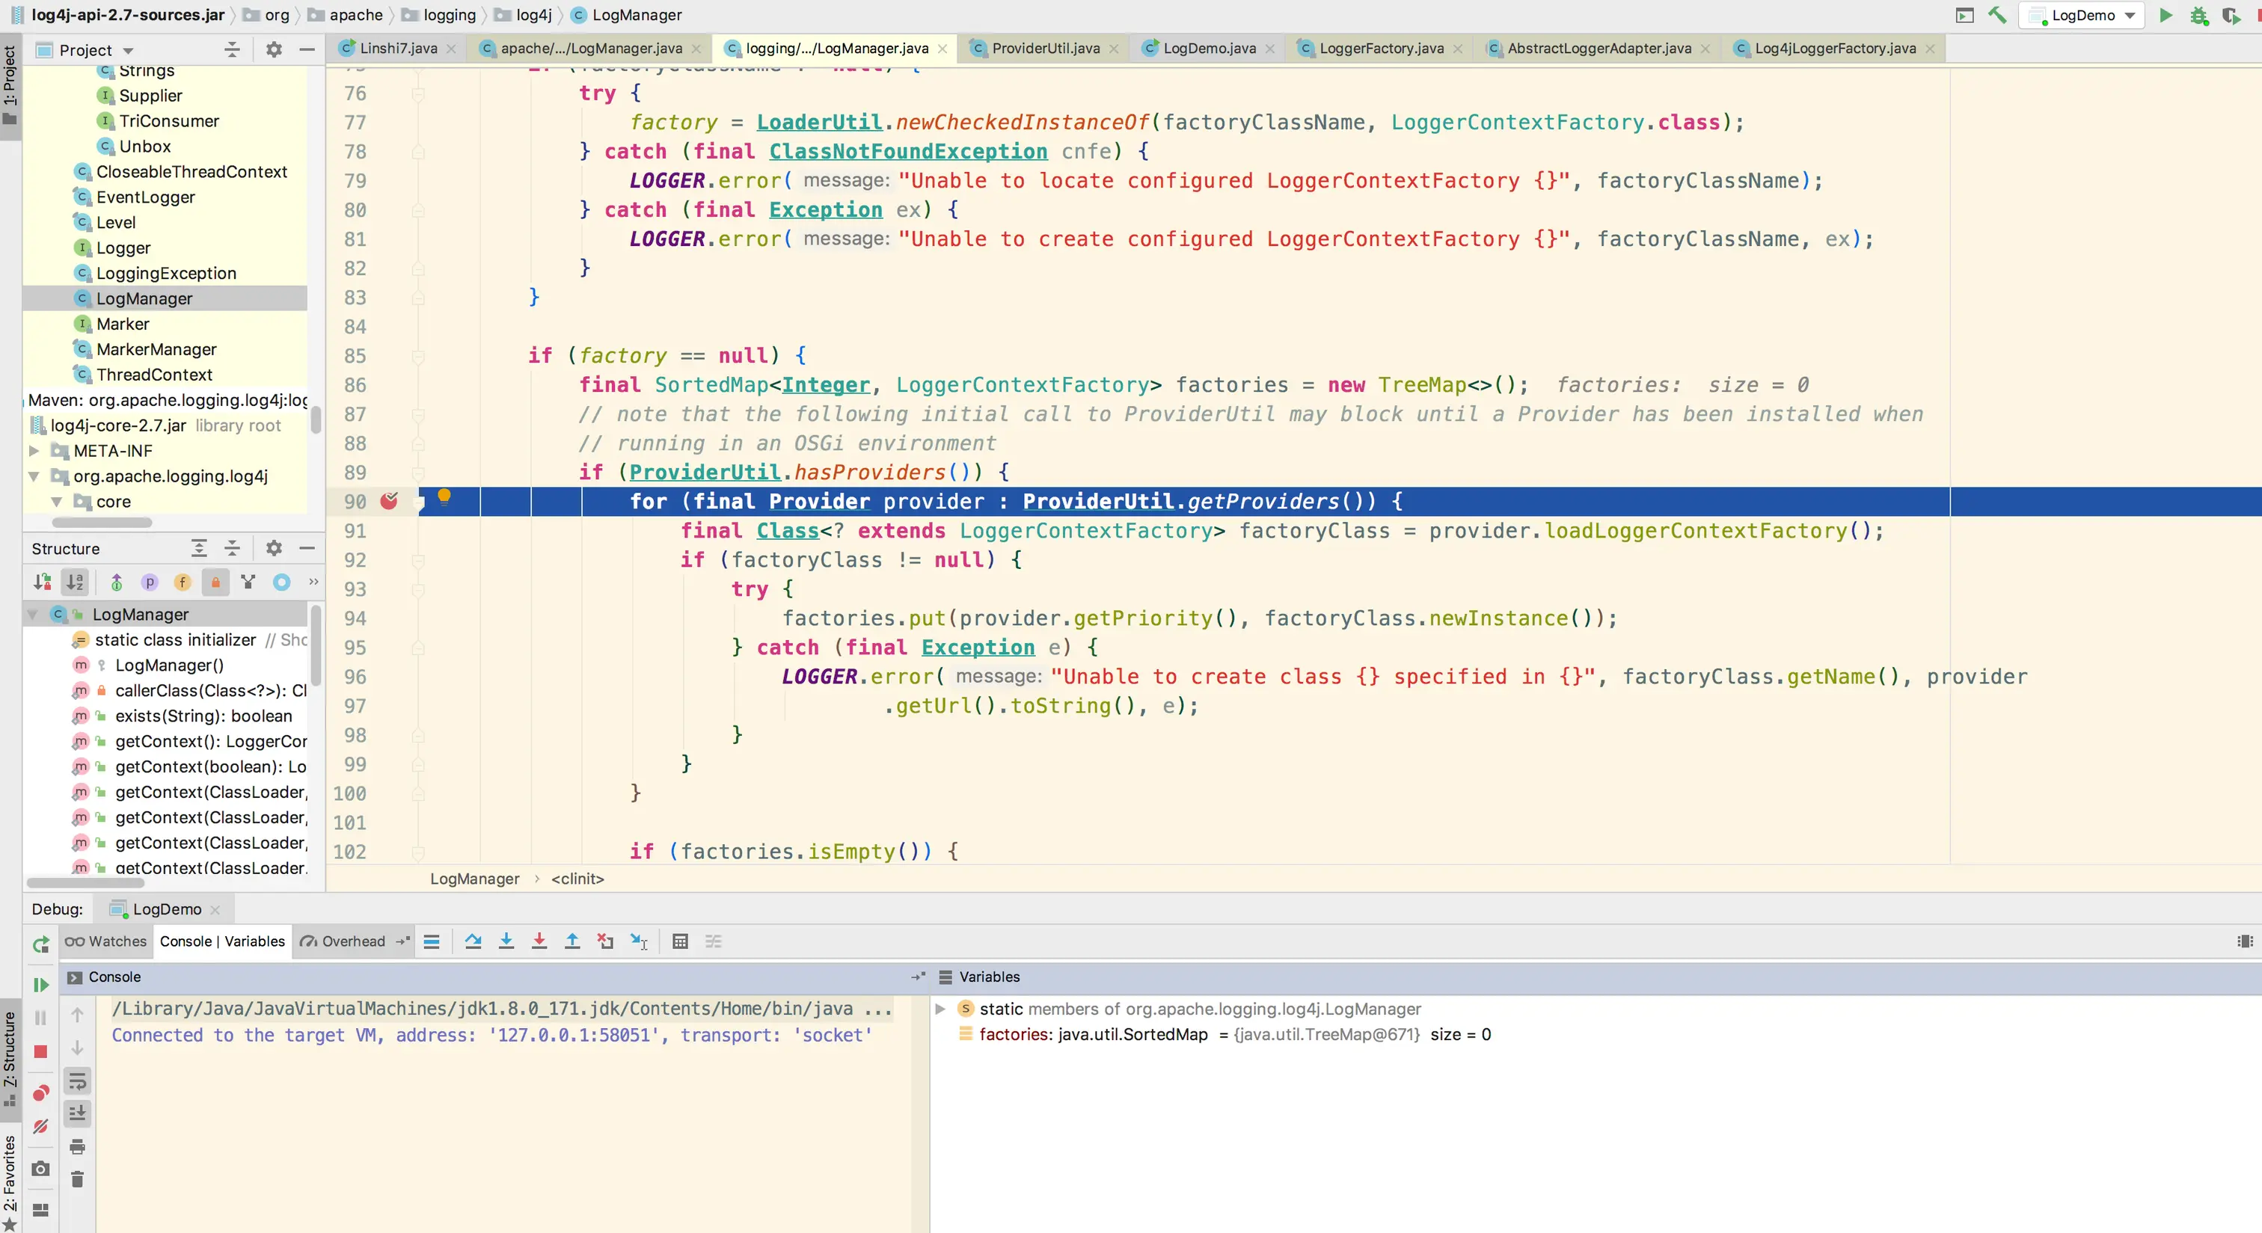Collapse core package node

click(56, 502)
